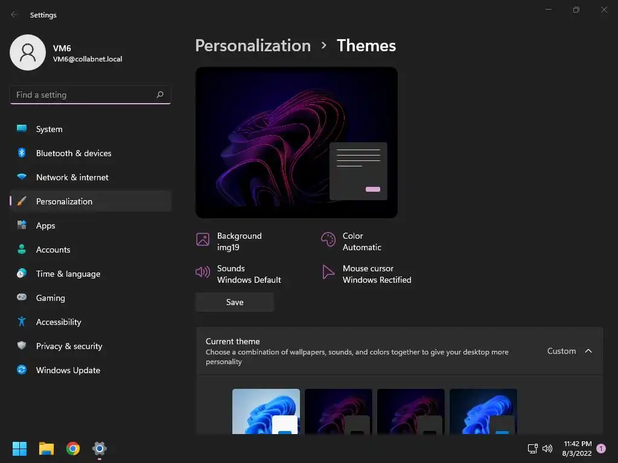Open Color Automatic setting
618x463 pixels.
pyautogui.click(x=351, y=241)
